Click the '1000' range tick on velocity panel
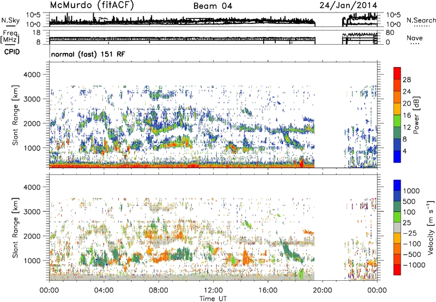Image resolution: width=436 pixels, height=302 pixels. [x=32, y=261]
